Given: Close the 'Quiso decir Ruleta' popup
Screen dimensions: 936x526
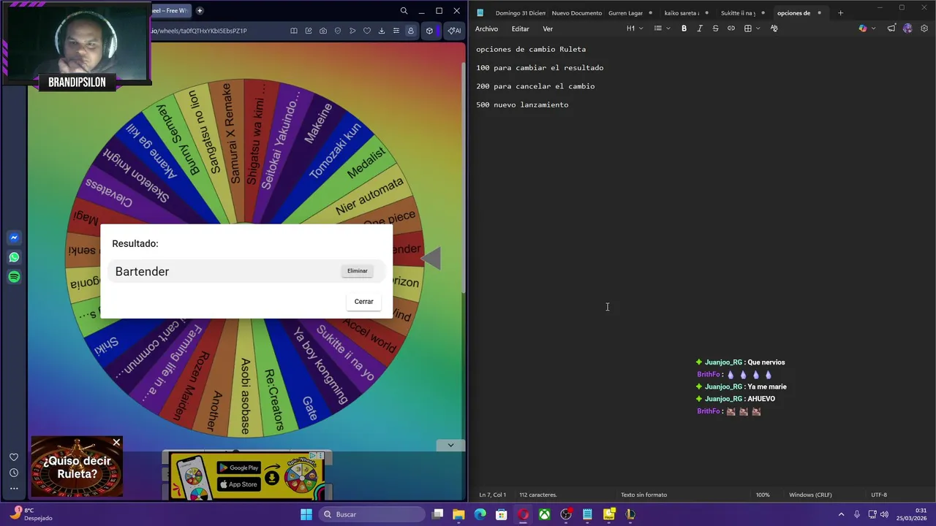Looking at the screenshot, I should [x=116, y=443].
